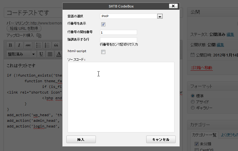Viewport: 238px width, 151px height.
Task: Switch to the よく使うもの tab
Action: tap(229, 135)
